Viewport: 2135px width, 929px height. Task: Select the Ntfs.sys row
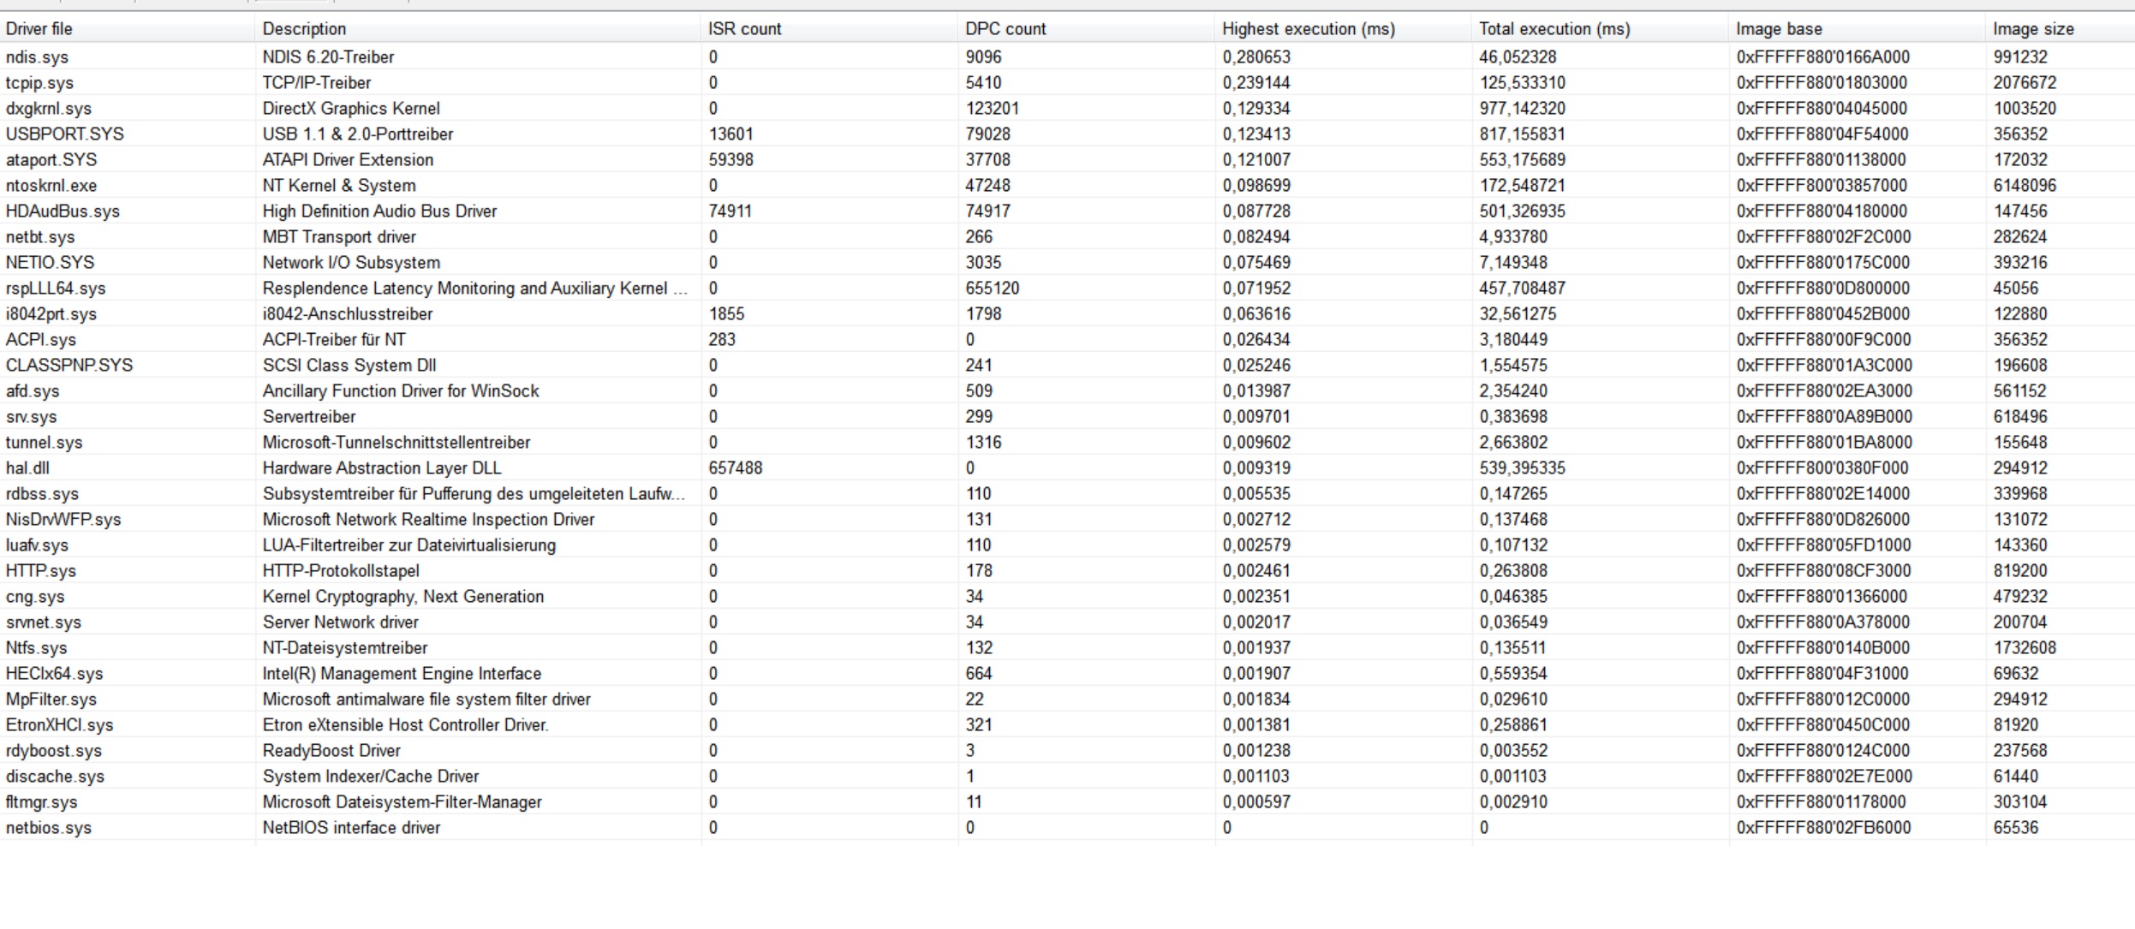point(36,648)
